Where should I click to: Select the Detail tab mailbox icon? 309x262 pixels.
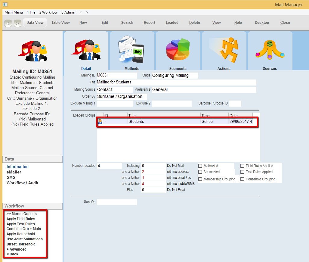coord(86,49)
